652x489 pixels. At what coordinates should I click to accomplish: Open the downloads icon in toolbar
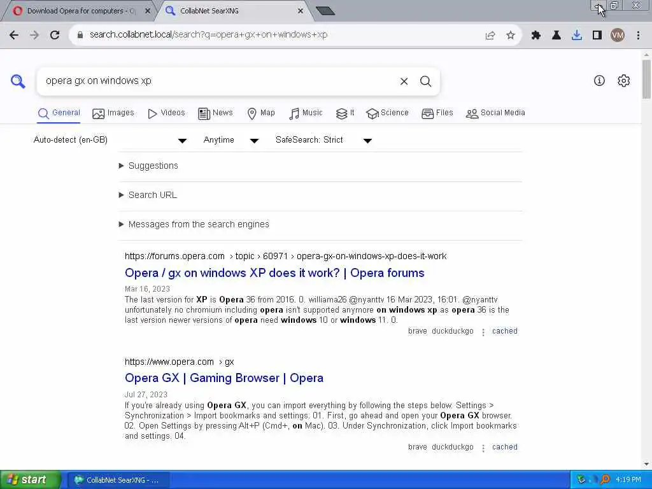click(577, 36)
